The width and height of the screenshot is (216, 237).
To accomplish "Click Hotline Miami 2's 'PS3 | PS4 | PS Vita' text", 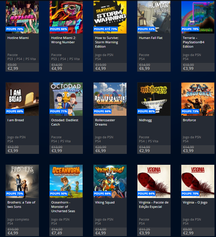I will 66,59.
